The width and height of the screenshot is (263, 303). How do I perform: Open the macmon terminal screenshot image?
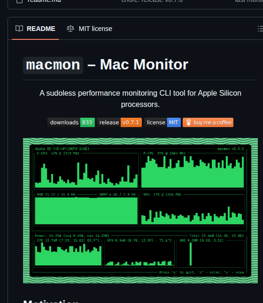pyautogui.click(x=140, y=211)
